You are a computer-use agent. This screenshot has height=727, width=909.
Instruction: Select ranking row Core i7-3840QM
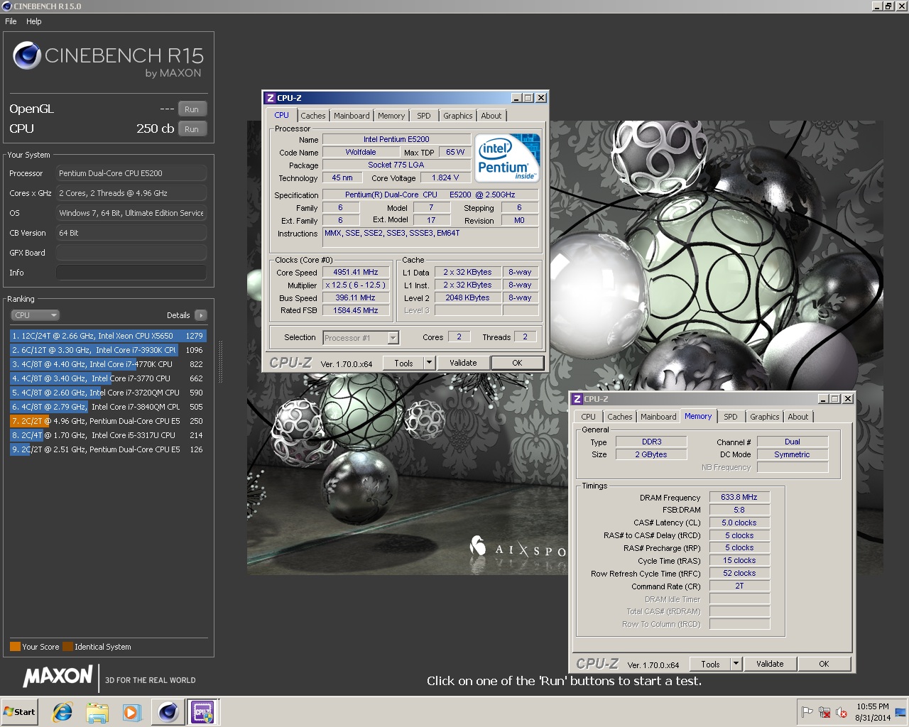[108, 407]
